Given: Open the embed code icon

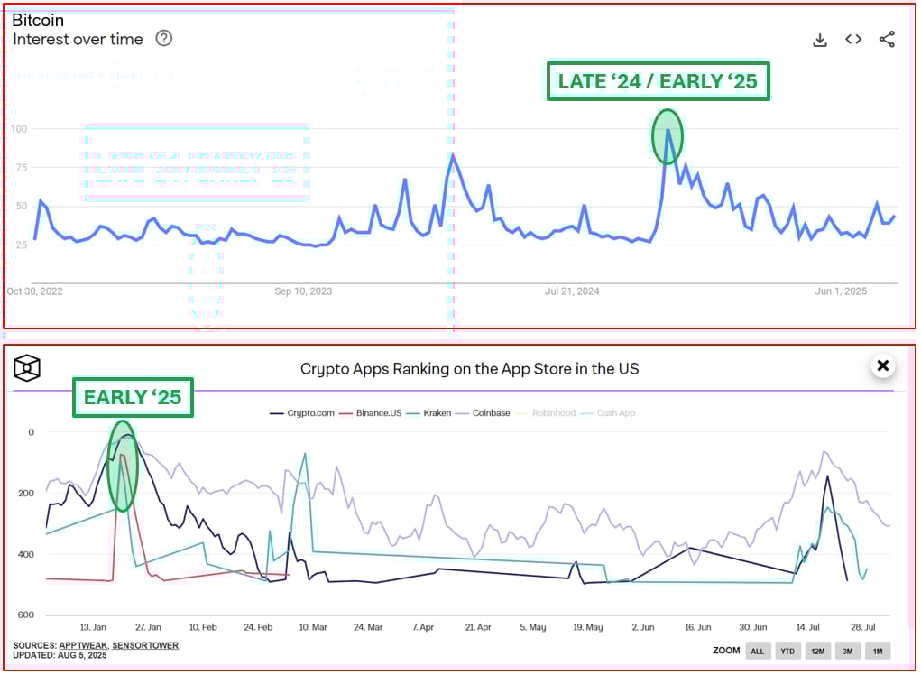Looking at the screenshot, I should click(x=853, y=40).
